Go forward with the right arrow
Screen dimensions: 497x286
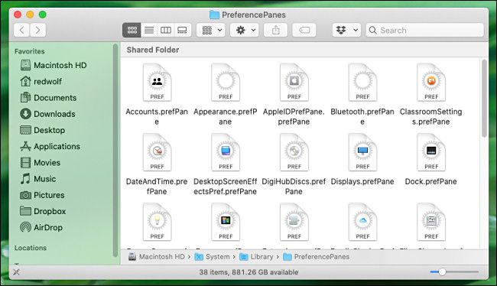tap(37, 30)
